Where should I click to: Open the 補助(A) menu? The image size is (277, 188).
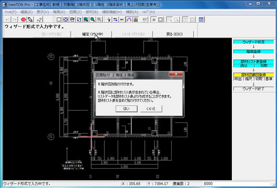click(132, 12)
